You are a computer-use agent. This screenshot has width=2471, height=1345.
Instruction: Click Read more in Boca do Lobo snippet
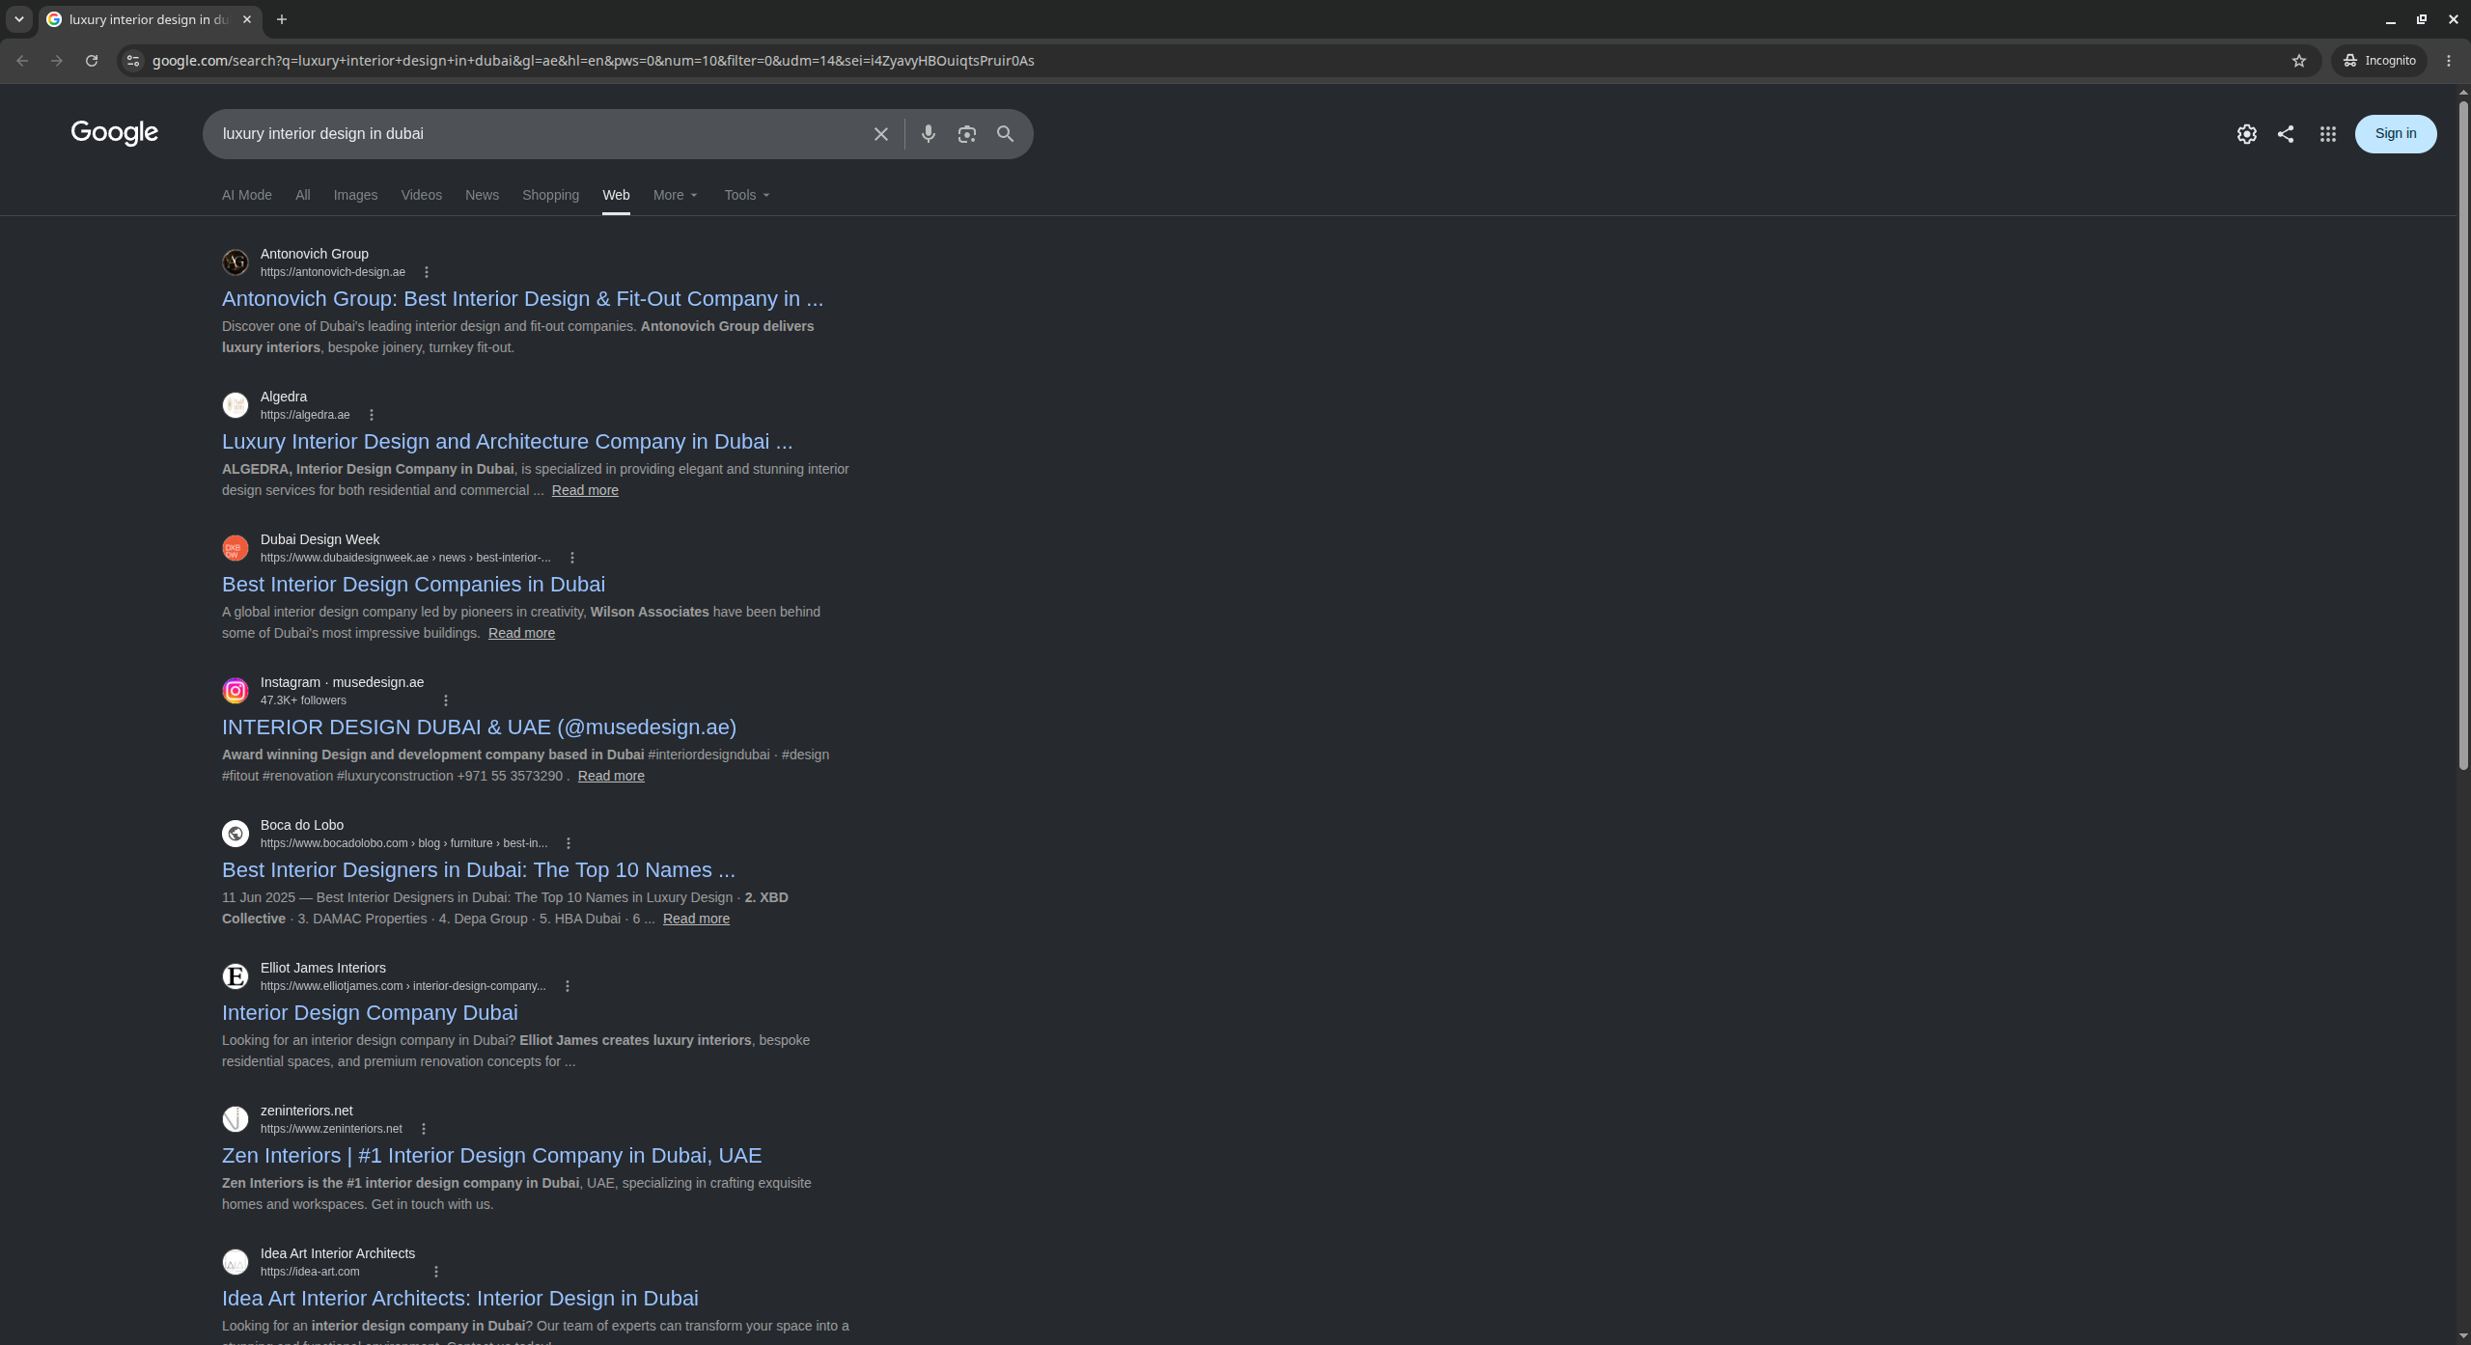(x=696, y=919)
